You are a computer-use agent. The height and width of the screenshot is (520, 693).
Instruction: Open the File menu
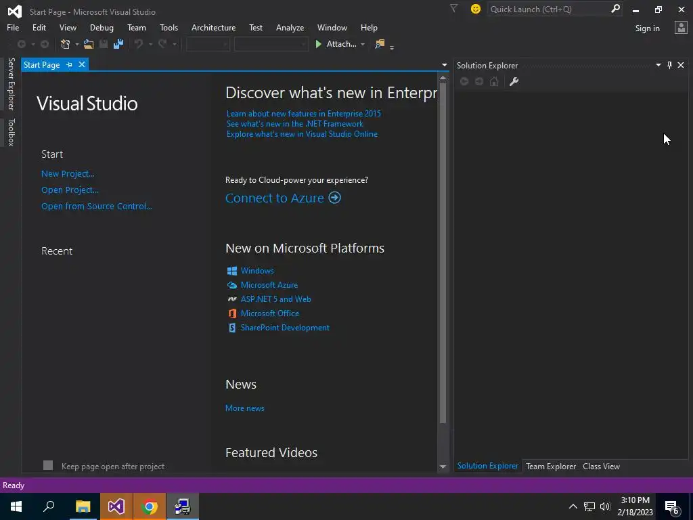(x=13, y=27)
